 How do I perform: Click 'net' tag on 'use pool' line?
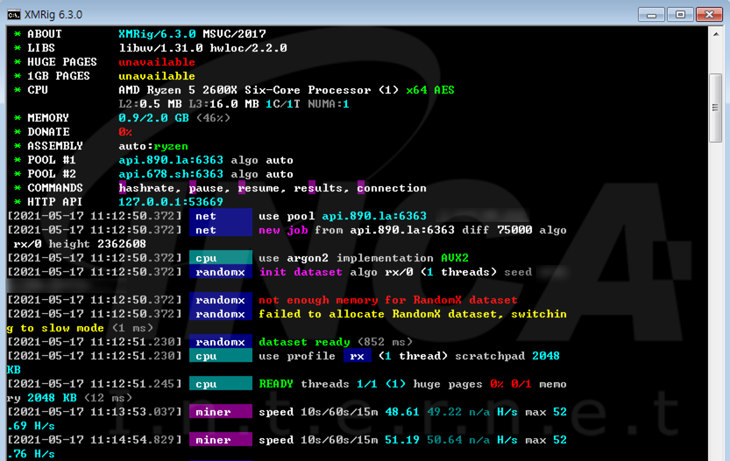tap(220, 216)
